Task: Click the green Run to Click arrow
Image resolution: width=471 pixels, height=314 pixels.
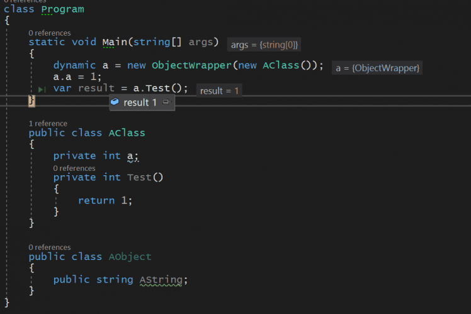Action: click(x=42, y=90)
